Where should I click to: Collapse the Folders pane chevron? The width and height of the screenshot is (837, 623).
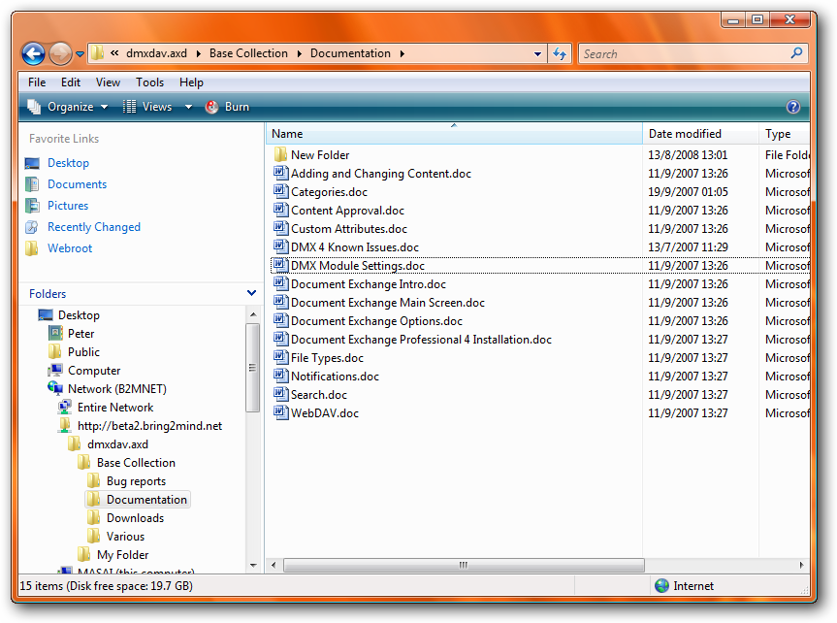251,293
